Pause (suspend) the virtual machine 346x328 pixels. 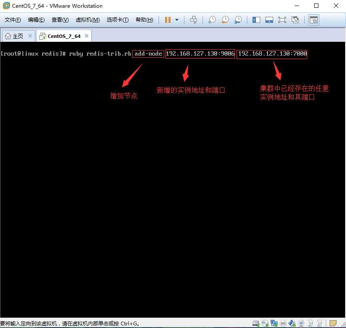pyautogui.click(x=168, y=20)
